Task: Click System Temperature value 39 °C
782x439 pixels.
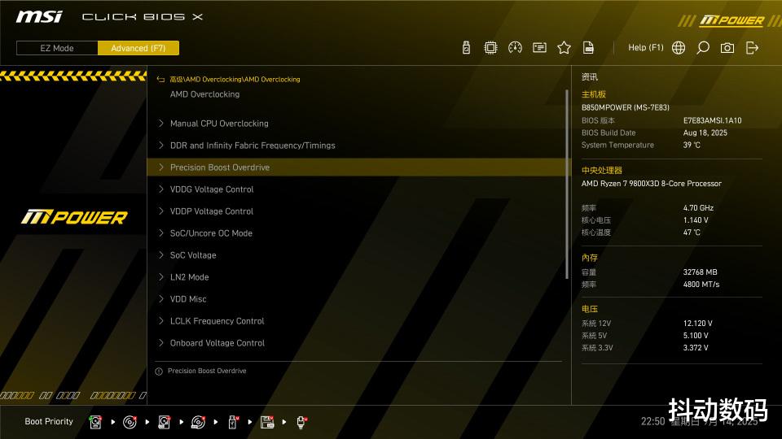Action: tap(692, 146)
